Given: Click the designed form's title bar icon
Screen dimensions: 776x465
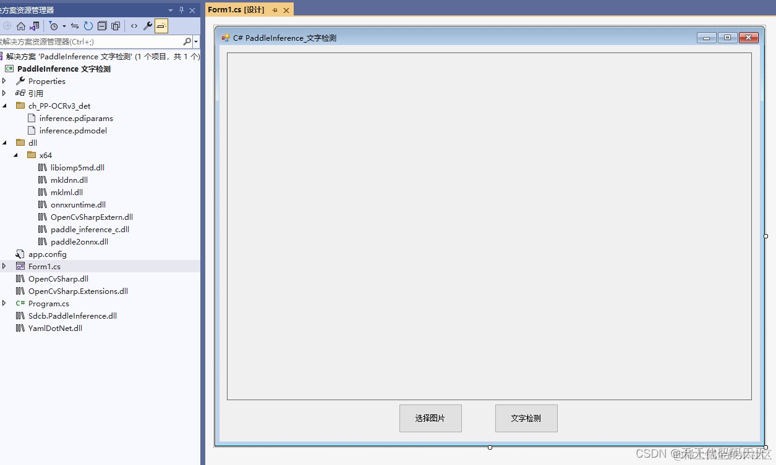Looking at the screenshot, I should pos(226,38).
